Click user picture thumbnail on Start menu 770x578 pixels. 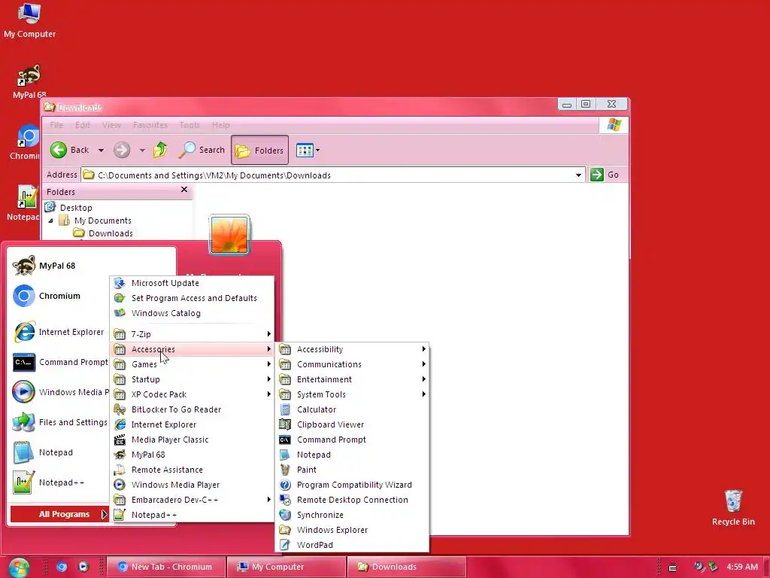click(229, 235)
